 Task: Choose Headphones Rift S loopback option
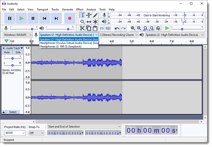pos(69,47)
